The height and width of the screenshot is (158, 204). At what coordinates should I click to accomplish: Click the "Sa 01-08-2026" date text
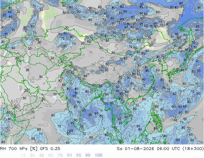pyautogui.click(x=135, y=149)
